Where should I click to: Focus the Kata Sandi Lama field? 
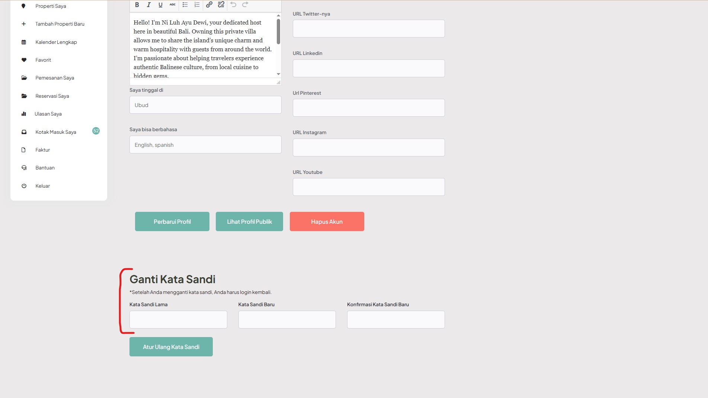178,320
